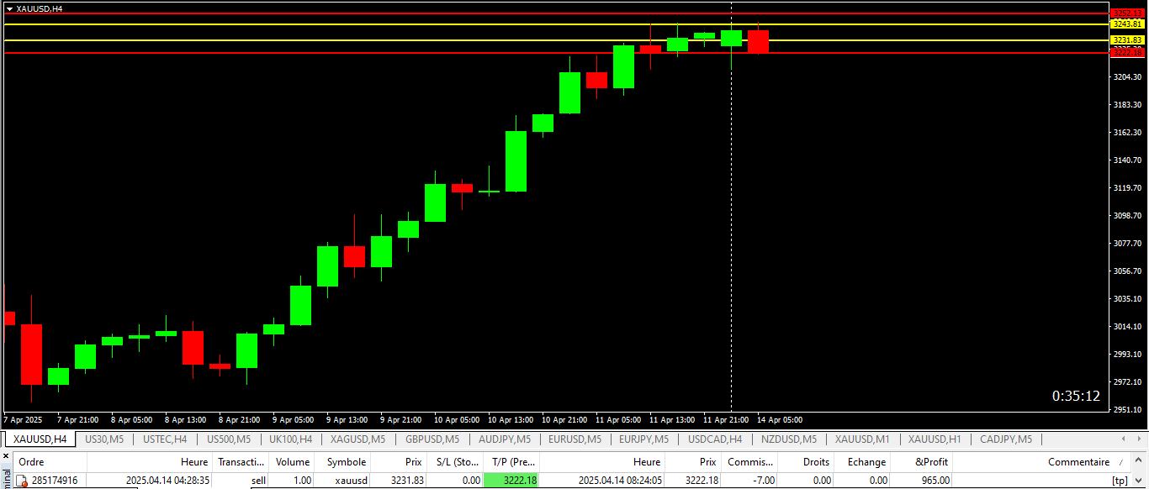Select the EURJPY,M5 chart tab
The width and height of the screenshot is (1149, 489).
pyautogui.click(x=643, y=439)
